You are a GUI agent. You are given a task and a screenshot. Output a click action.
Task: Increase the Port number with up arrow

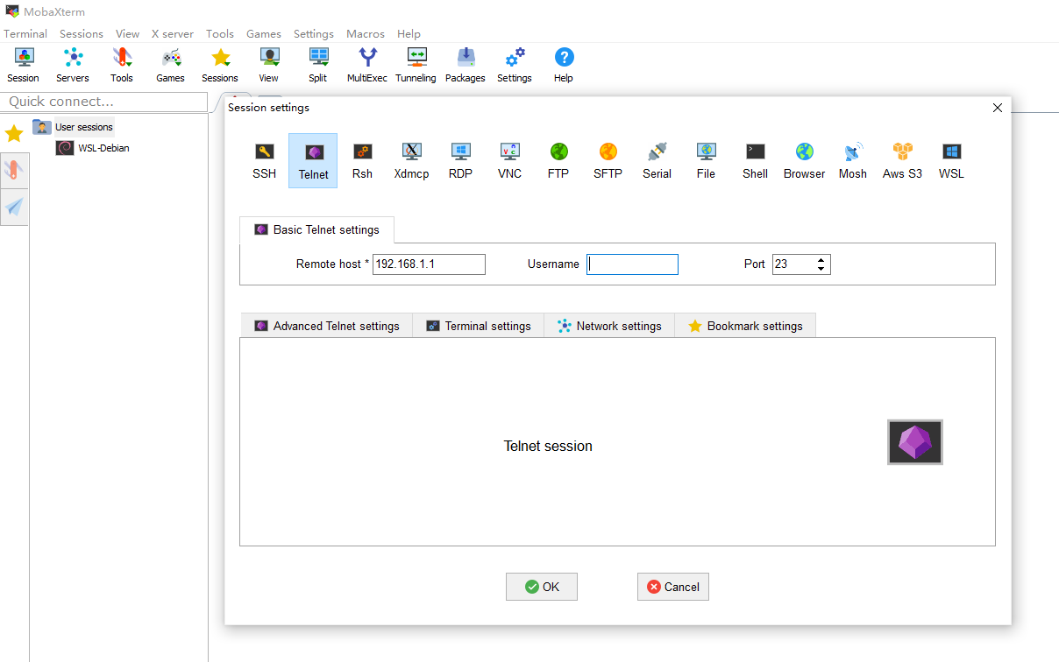coord(821,260)
